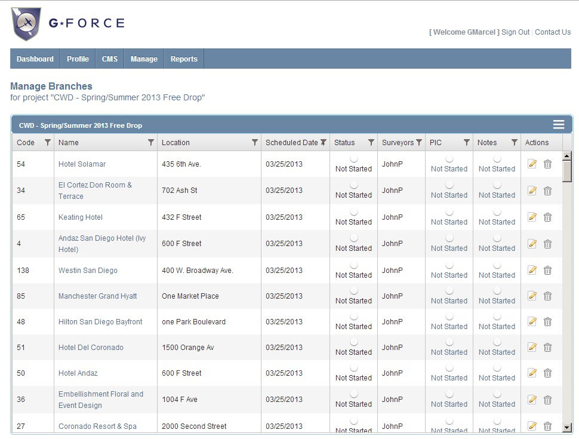The width and height of the screenshot is (579, 439).
Task: Edit the El Cortez Don Room row
Action: [x=532, y=191]
